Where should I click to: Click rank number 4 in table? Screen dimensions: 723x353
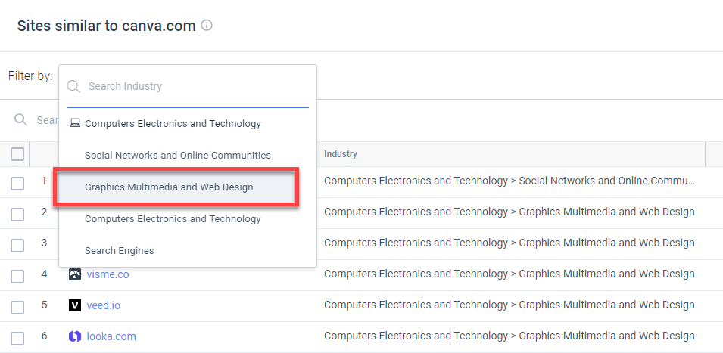click(x=44, y=274)
